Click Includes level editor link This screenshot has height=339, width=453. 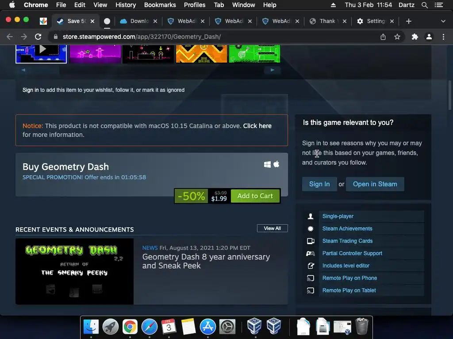[x=346, y=266]
